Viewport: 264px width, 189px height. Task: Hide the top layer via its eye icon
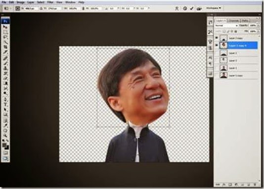pyautogui.click(x=217, y=38)
